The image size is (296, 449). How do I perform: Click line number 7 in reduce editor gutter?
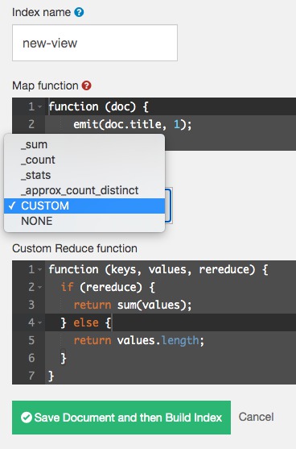point(31,376)
